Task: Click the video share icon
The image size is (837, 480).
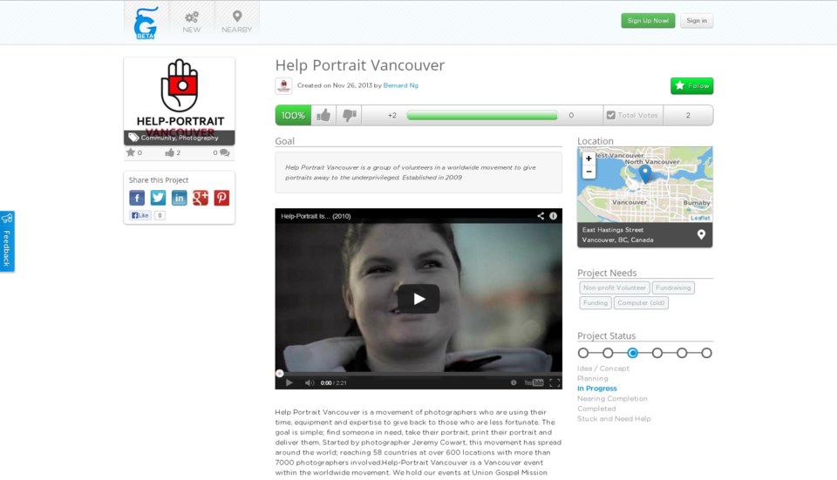Action: tap(541, 216)
